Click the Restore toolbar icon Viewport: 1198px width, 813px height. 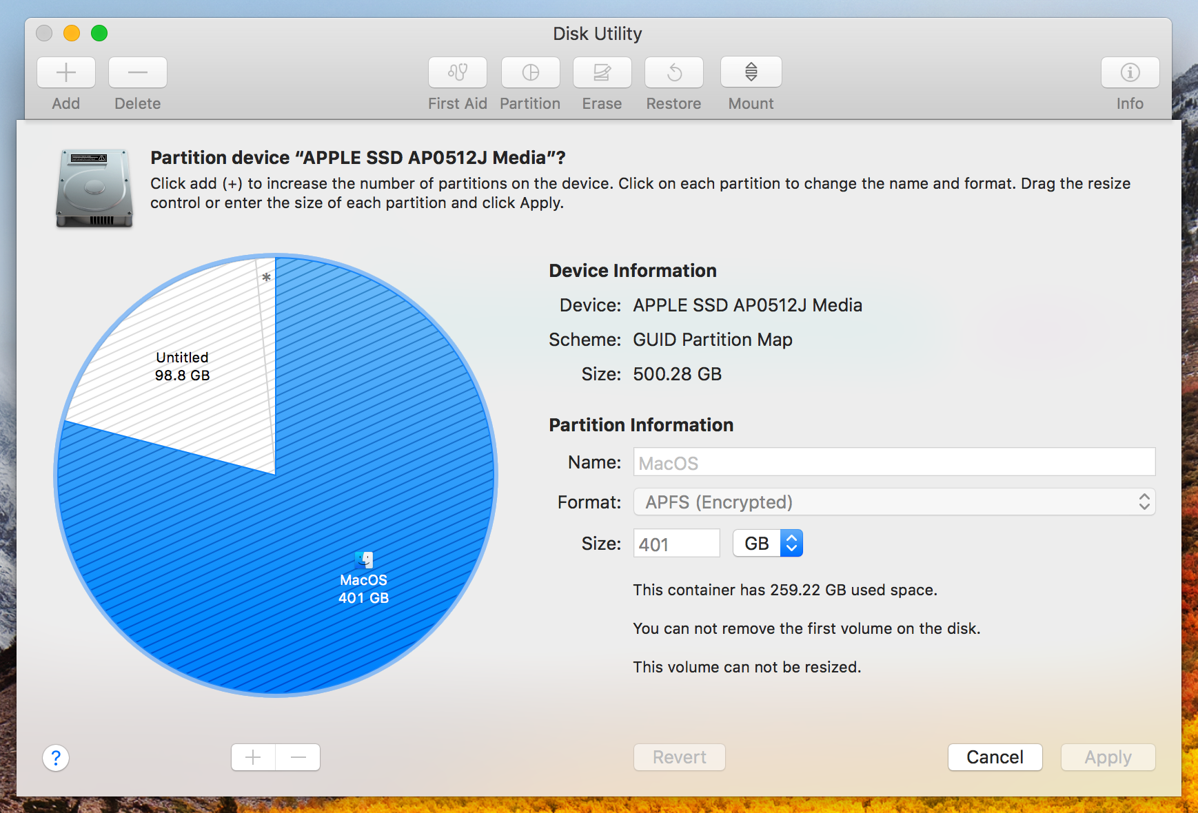tap(674, 72)
